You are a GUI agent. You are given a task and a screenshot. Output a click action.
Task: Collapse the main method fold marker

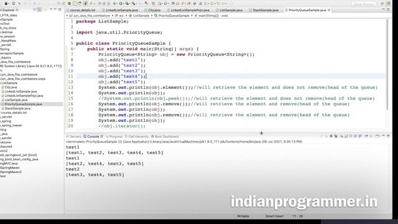(75, 49)
